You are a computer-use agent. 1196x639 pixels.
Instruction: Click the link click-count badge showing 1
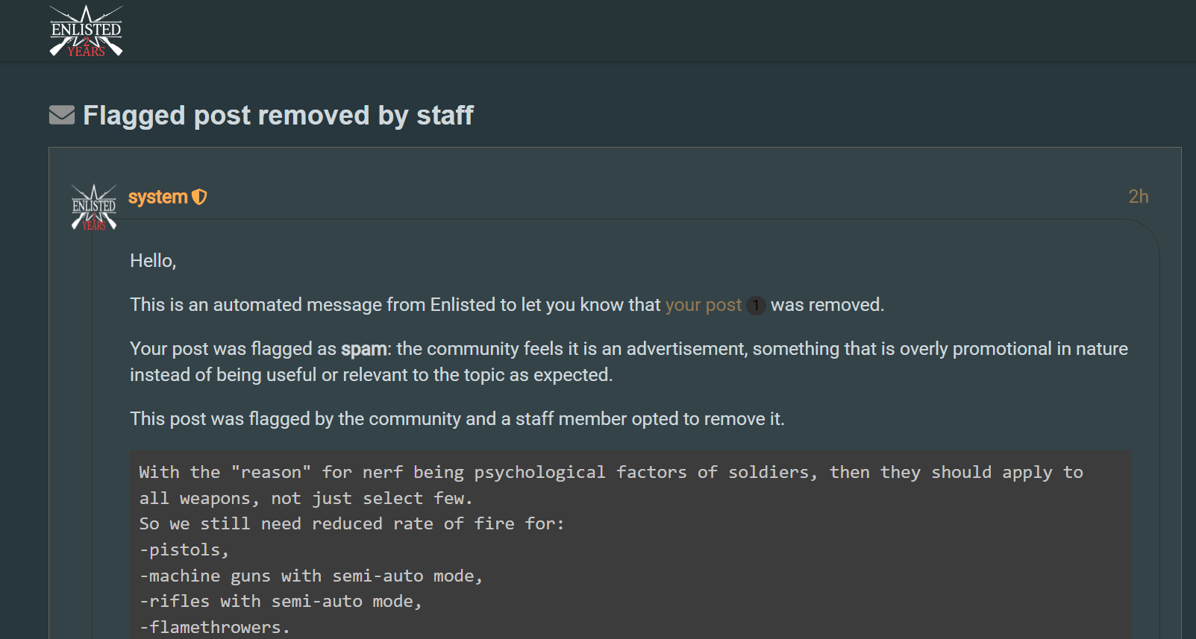coord(756,306)
